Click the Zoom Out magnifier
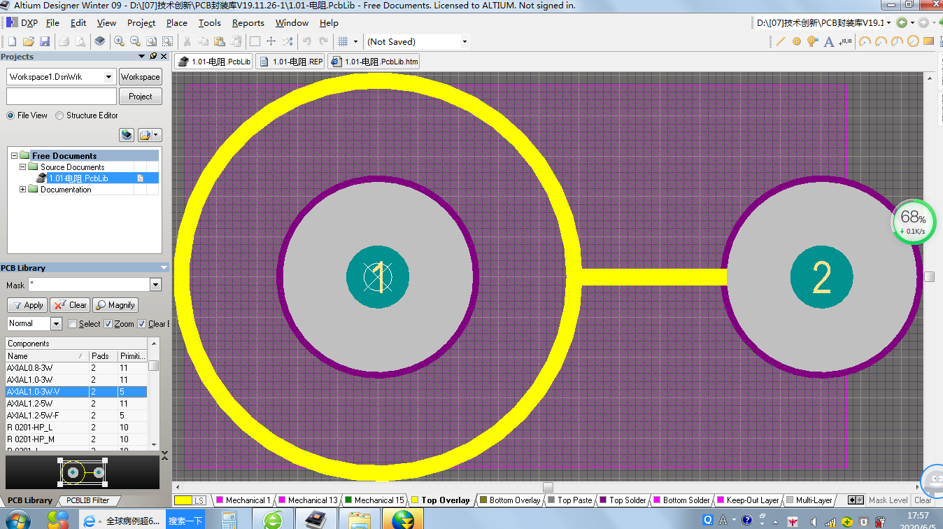This screenshot has width=943, height=529. (135, 42)
